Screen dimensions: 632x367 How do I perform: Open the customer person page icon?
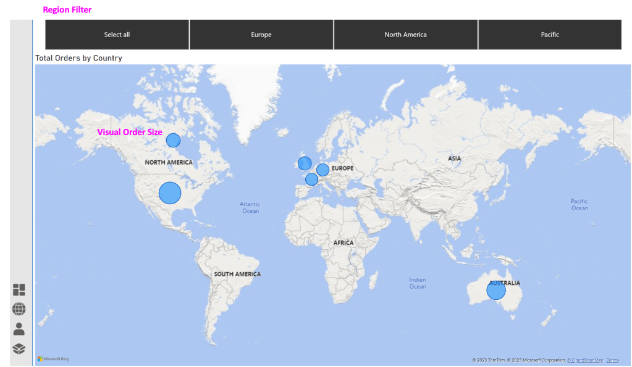click(19, 329)
